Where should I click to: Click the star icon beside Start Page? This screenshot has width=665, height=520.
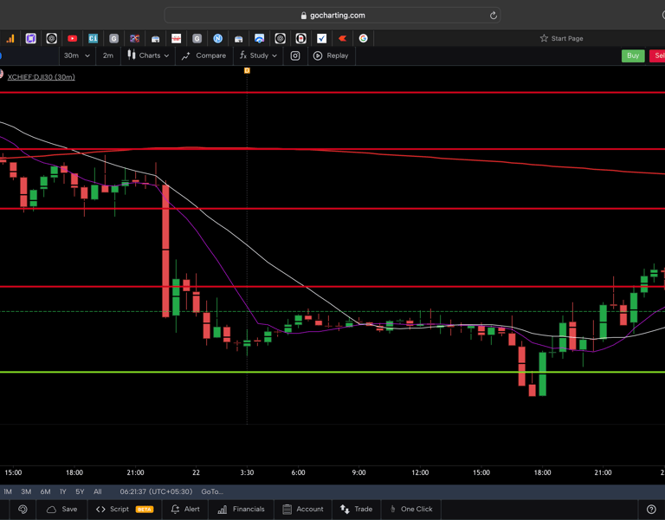[x=544, y=38]
